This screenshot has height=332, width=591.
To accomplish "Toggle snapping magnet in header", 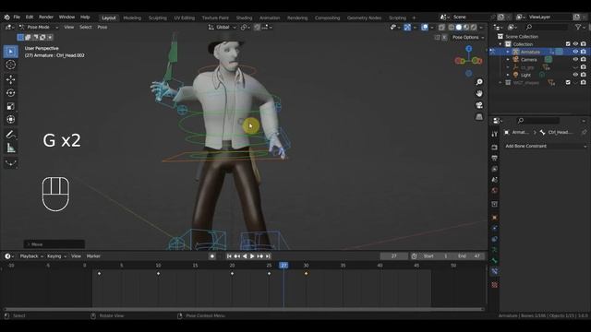I will (x=257, y=27).
